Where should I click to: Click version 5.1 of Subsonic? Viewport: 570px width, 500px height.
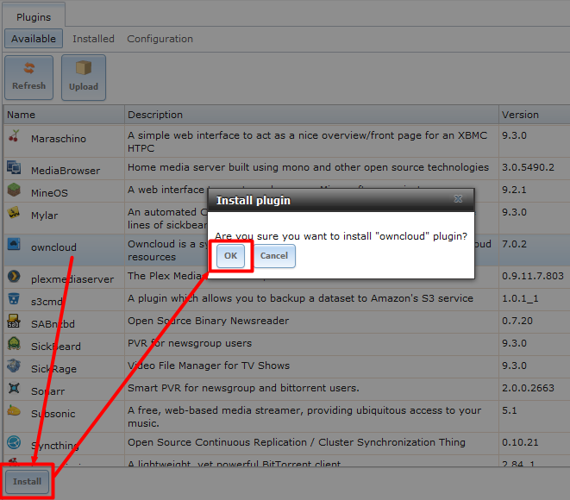click(x=510, y=410)
